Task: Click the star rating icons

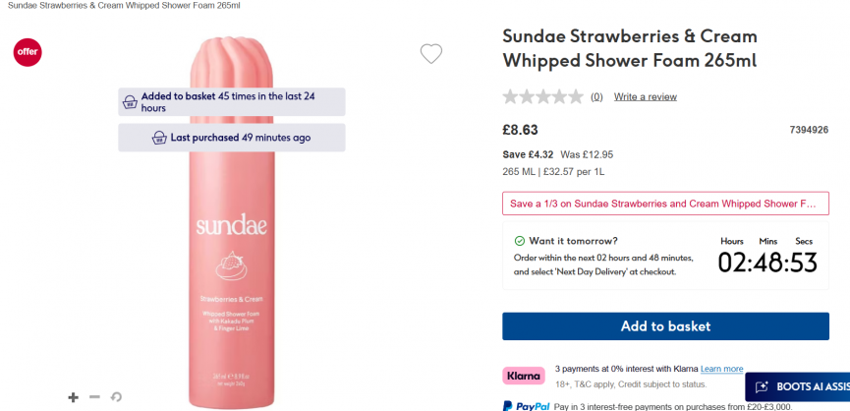Action: click(x=542, y=97)
